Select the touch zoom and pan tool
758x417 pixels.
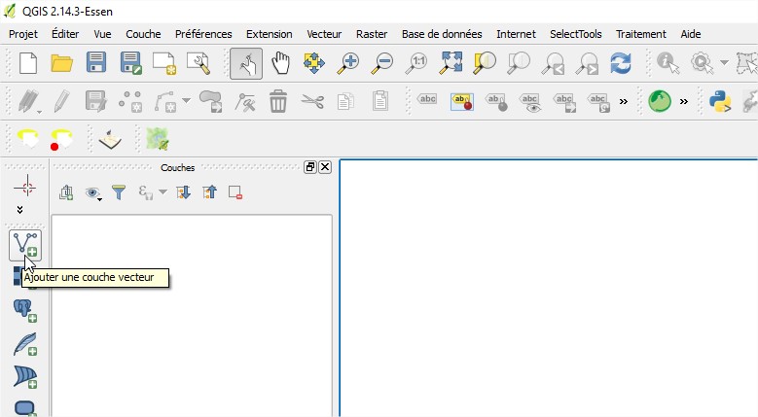(x=246, y=63)
